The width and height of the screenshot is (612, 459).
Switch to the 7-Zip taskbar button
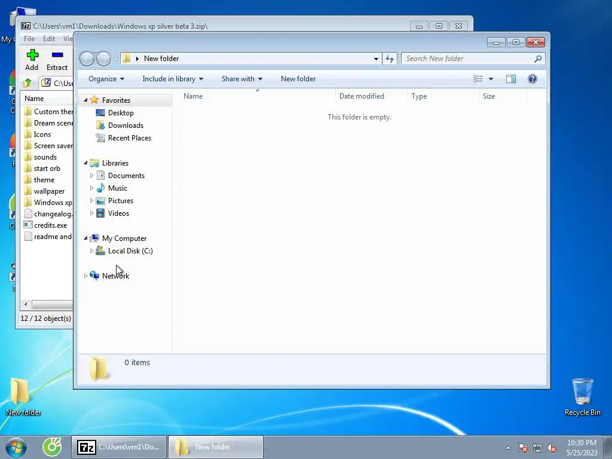119,447
